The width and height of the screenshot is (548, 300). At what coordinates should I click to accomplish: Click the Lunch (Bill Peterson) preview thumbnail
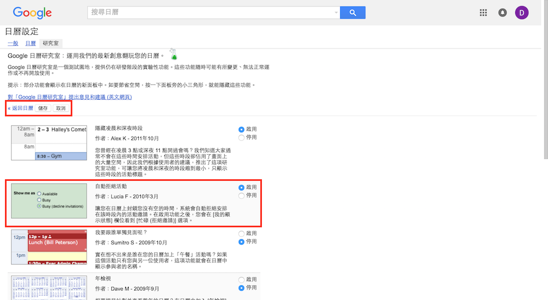coord(49,247)
